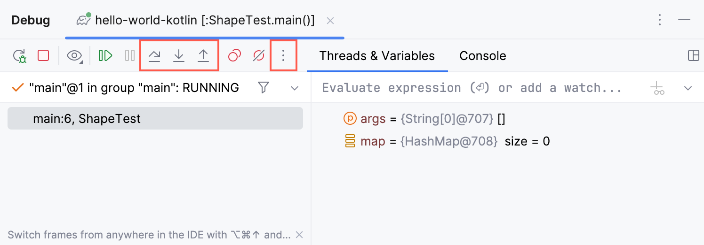Viewport: 704px width, 245px height.
Task: Open View Breakpoints dialog
Action: (x=234, y=56)
